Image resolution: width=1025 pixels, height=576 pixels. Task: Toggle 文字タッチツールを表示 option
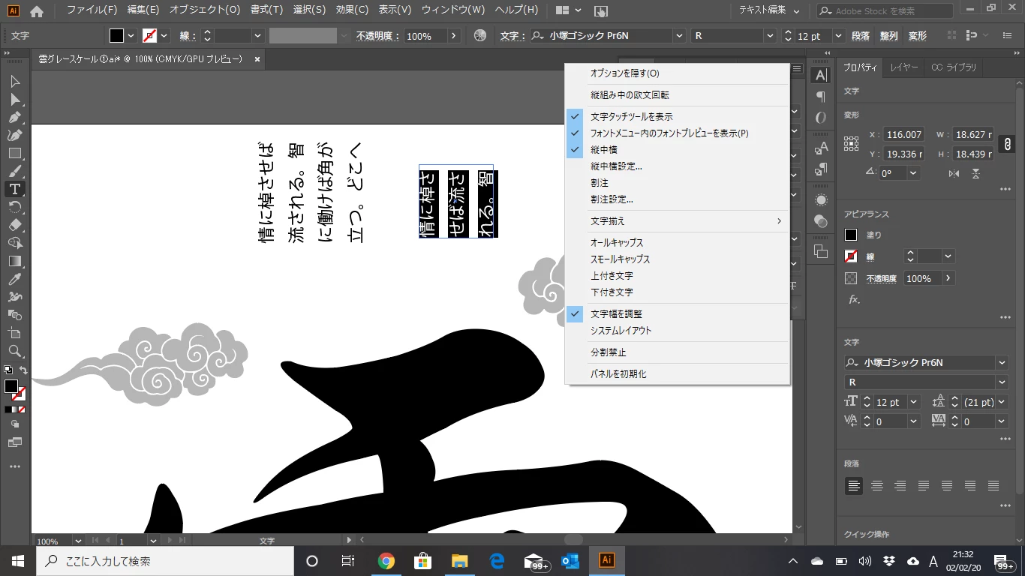pos(631,117)
